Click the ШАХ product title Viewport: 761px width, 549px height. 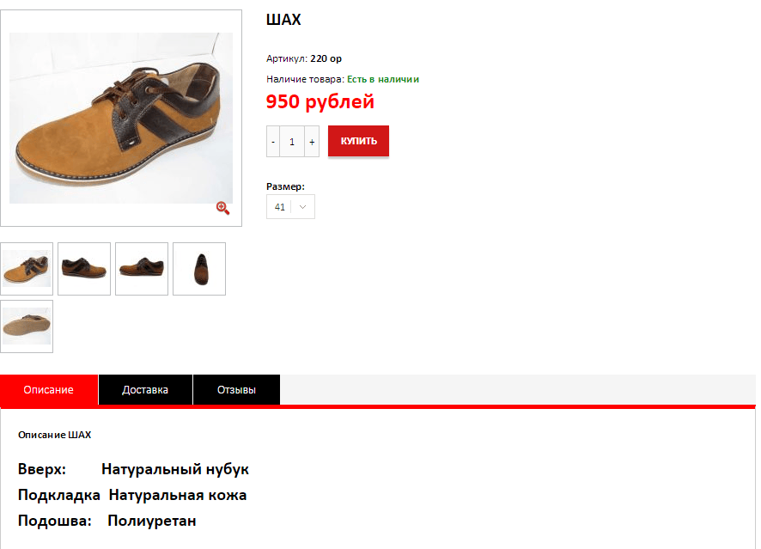283,20
